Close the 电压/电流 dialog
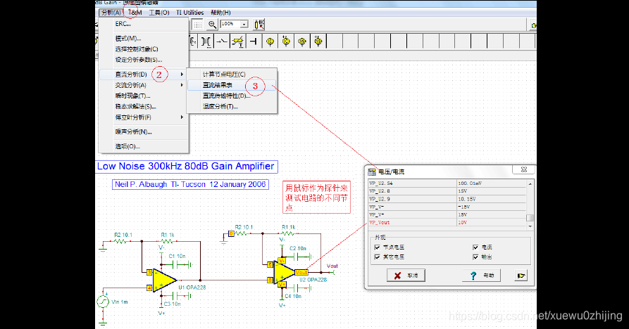Viewport: 629px width, 329px height. click(523, 169)
